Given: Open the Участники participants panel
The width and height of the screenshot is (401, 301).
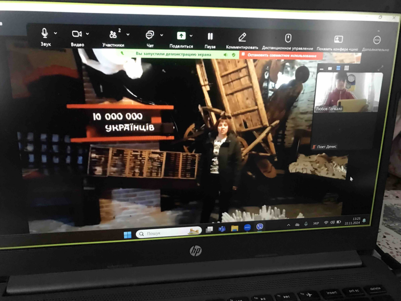Looking at the screenshot, I should coord(113,39).
